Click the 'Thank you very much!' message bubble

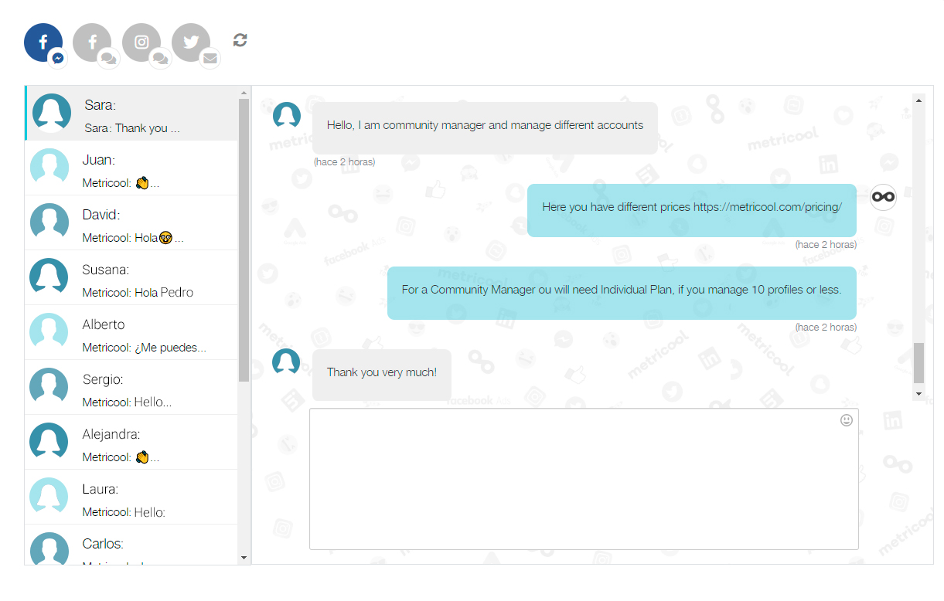click(x=382, y=374)
